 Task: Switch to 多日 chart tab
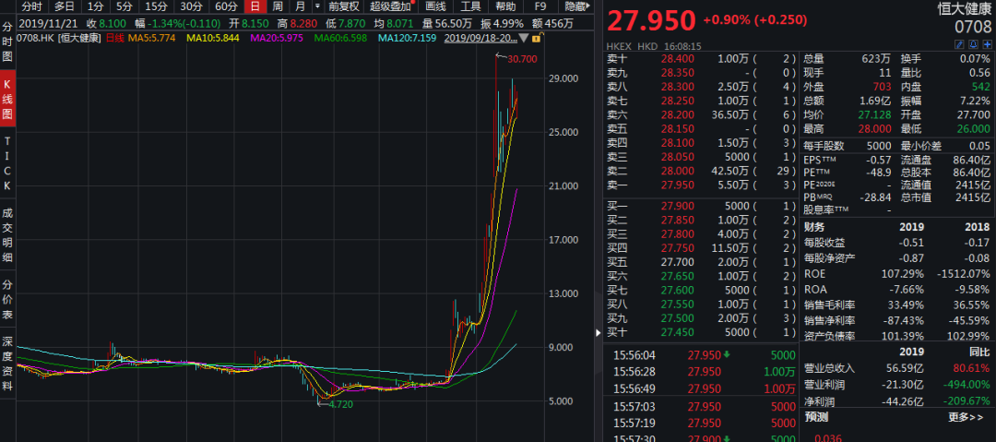click(x=64, y=7)
